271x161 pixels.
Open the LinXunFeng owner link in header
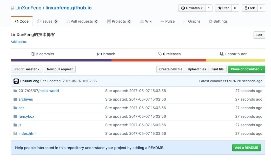(28, 8)
